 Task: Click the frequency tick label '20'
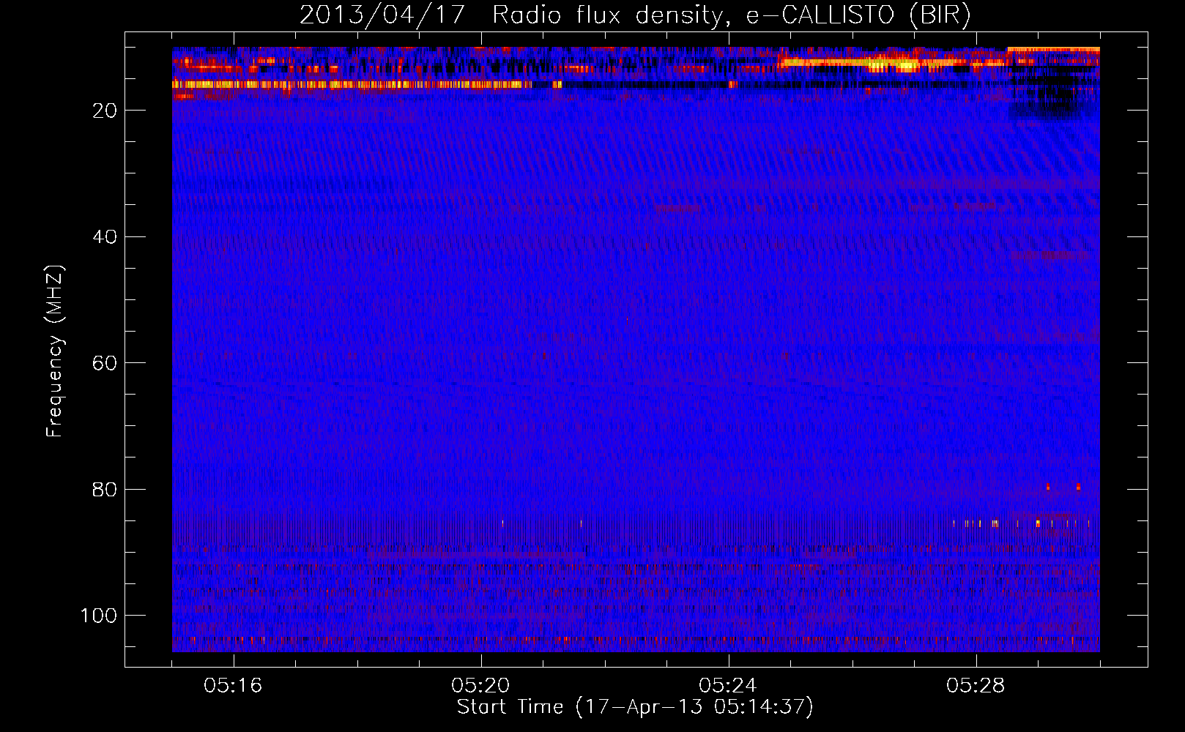[x=105, y=111]
